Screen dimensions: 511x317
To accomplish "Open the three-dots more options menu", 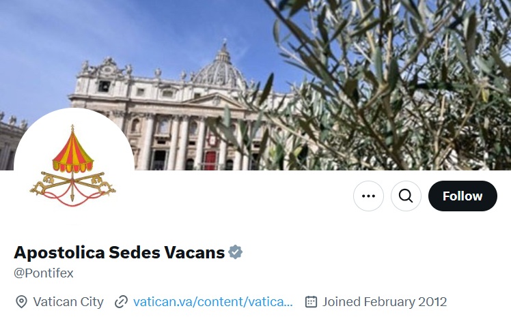I will pos(368,196).
